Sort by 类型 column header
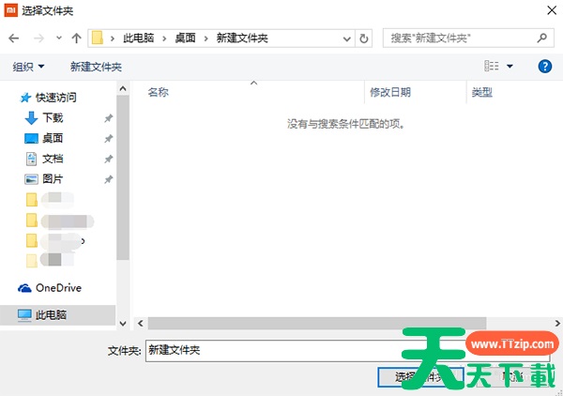This screenshot has width=563, height=396. coord(482,92)
